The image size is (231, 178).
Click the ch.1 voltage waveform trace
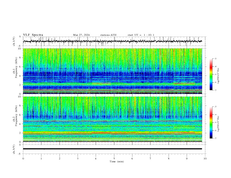112,41
